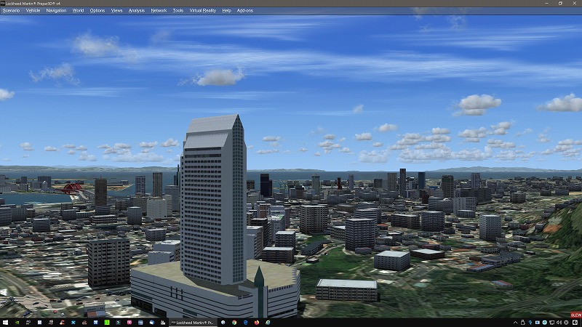Open the Navigation menu
This screenshot has width=582, height=327.
click(56, 10)
